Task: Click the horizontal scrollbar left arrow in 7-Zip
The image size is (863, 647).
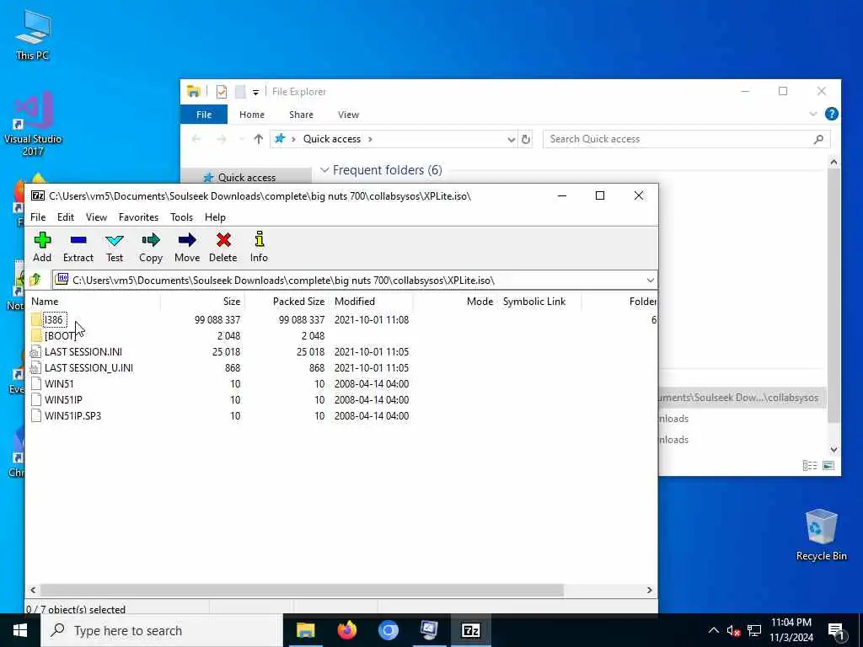Action: click(x=33, y=590)
